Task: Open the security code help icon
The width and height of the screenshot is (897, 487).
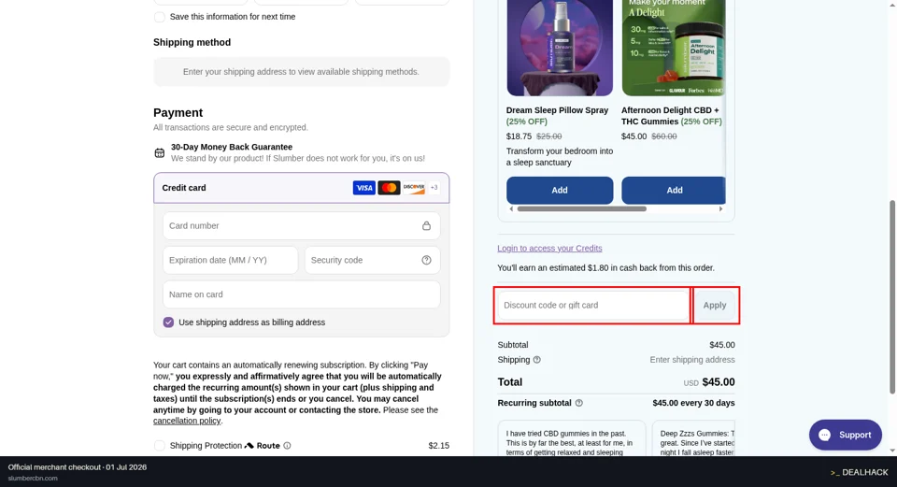Action: pyautogui.click(x=426, y=260)
